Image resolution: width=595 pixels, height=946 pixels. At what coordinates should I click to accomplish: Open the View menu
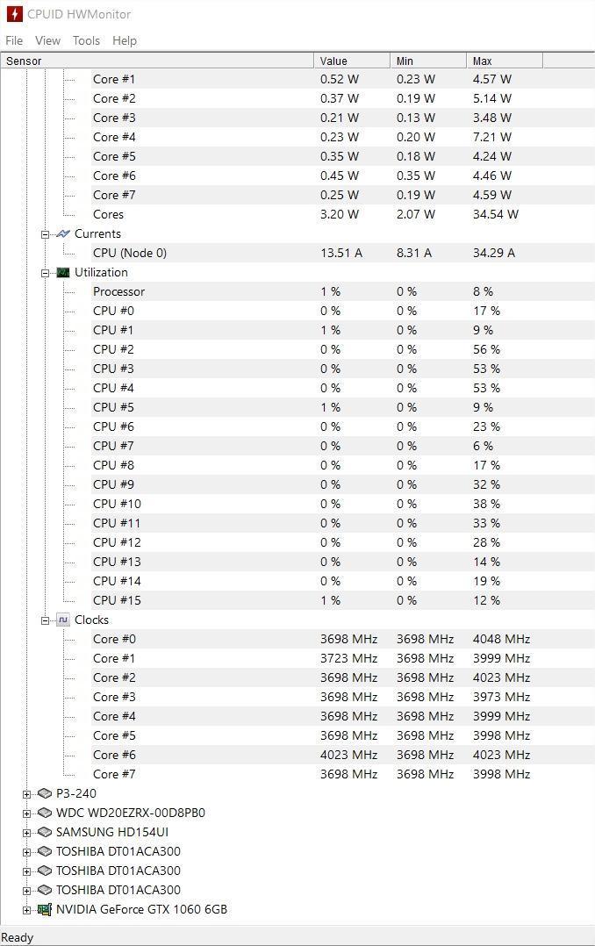point(47,40)
